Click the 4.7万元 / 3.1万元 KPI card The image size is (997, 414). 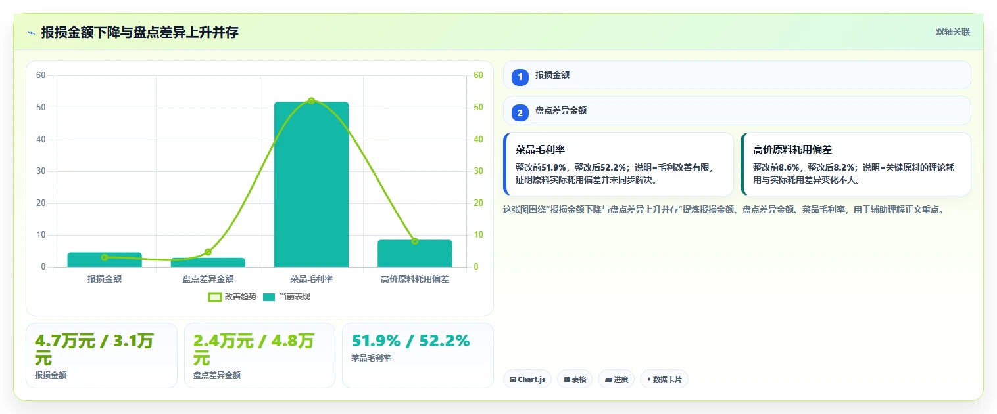click(x=101, y=356)
